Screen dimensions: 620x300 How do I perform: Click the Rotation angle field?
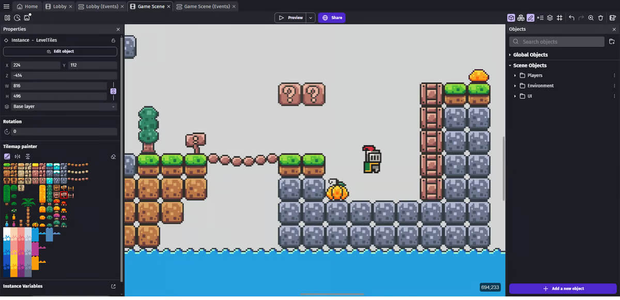click(x=64, y=131)
